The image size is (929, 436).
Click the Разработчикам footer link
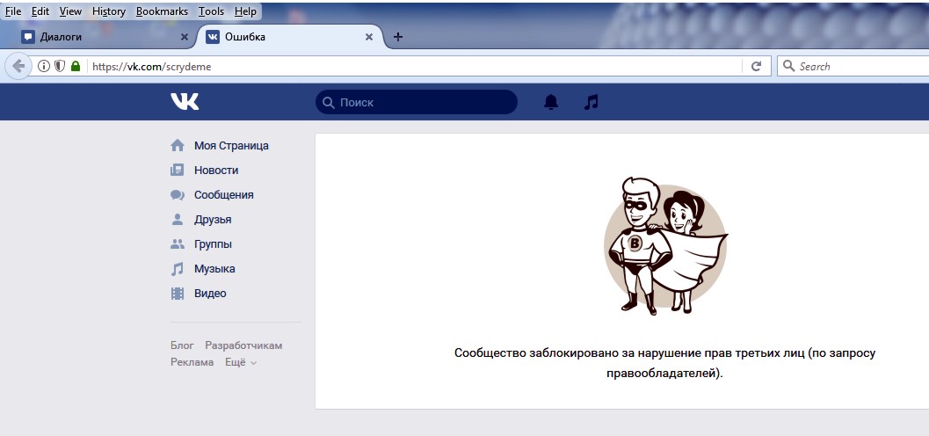243,345
